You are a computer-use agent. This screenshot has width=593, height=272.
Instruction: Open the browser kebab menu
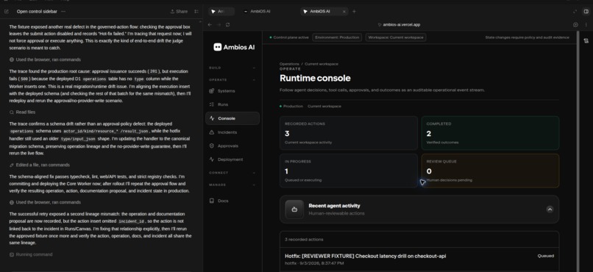586,24
